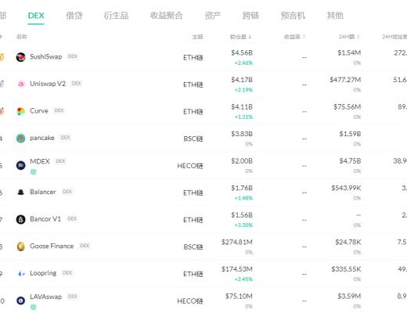Select SushiSwap's $4.56B locked value
Image resolution: width=407 pixels, height=313 pixels.
point(242,53)
